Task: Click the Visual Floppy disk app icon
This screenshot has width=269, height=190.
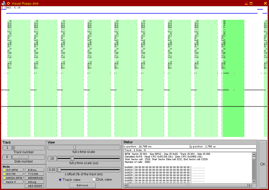Action: click(x=3, y=3)
